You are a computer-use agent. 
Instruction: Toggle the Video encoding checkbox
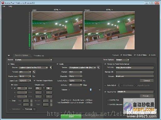click(8, 64)
